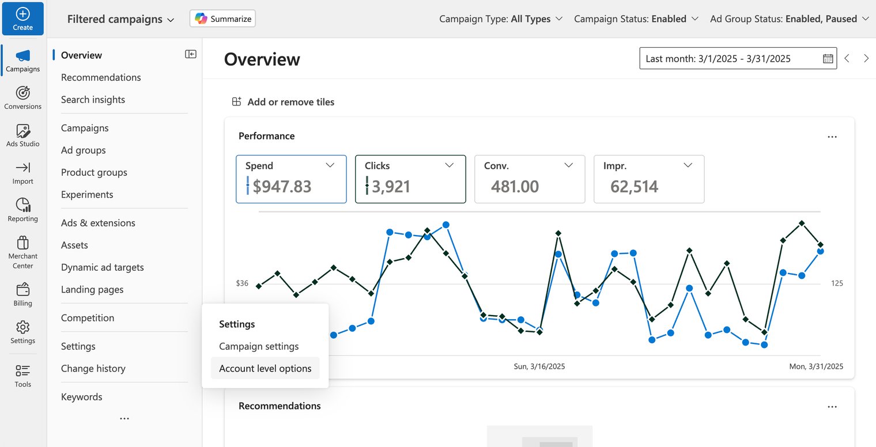This screenshot has width=876, height=447.
Task: Open calendar icon in date range
Action: point(828,58)
